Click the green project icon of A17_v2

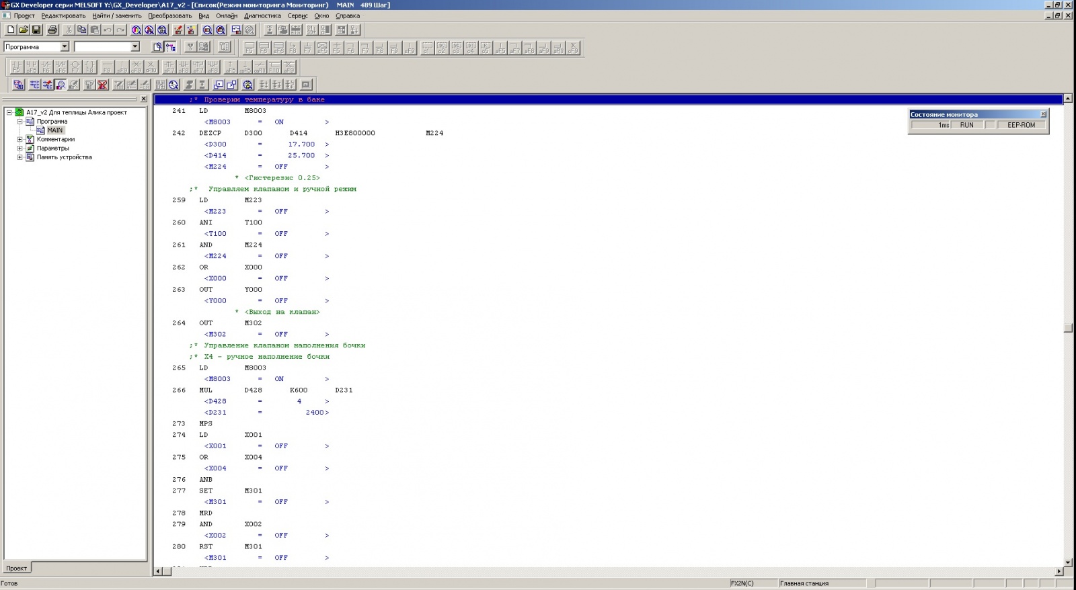coord(20,112)
